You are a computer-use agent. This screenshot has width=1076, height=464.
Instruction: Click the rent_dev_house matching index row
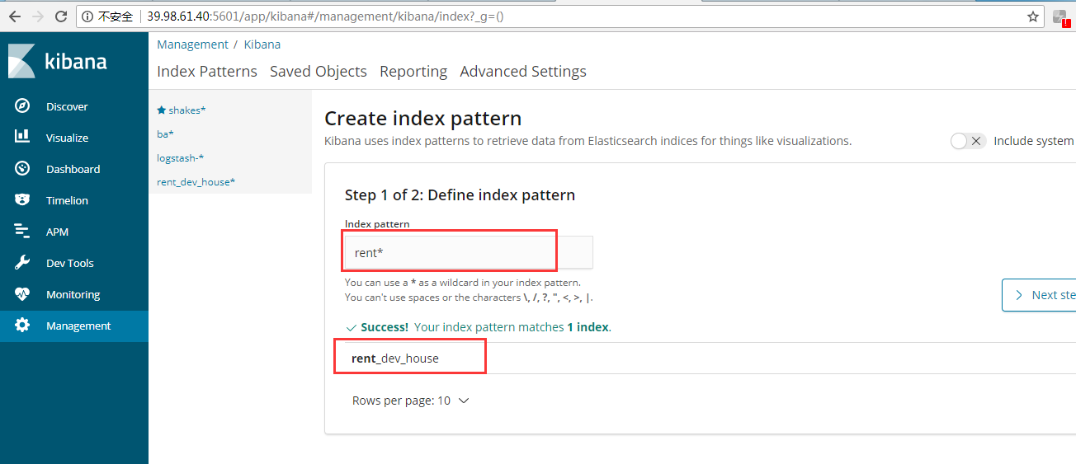pyautogui.click(x=700, y=359)
